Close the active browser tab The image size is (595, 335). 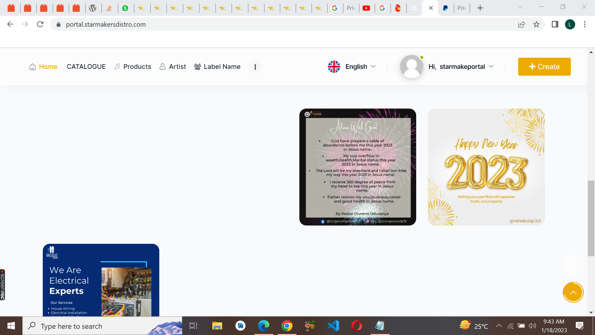point(431,8)
